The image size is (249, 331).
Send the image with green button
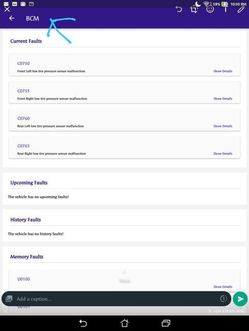240,299
